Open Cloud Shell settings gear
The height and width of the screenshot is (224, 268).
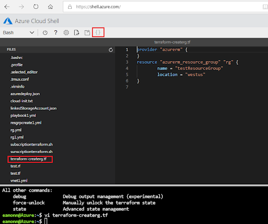click(x=66, y=32)
